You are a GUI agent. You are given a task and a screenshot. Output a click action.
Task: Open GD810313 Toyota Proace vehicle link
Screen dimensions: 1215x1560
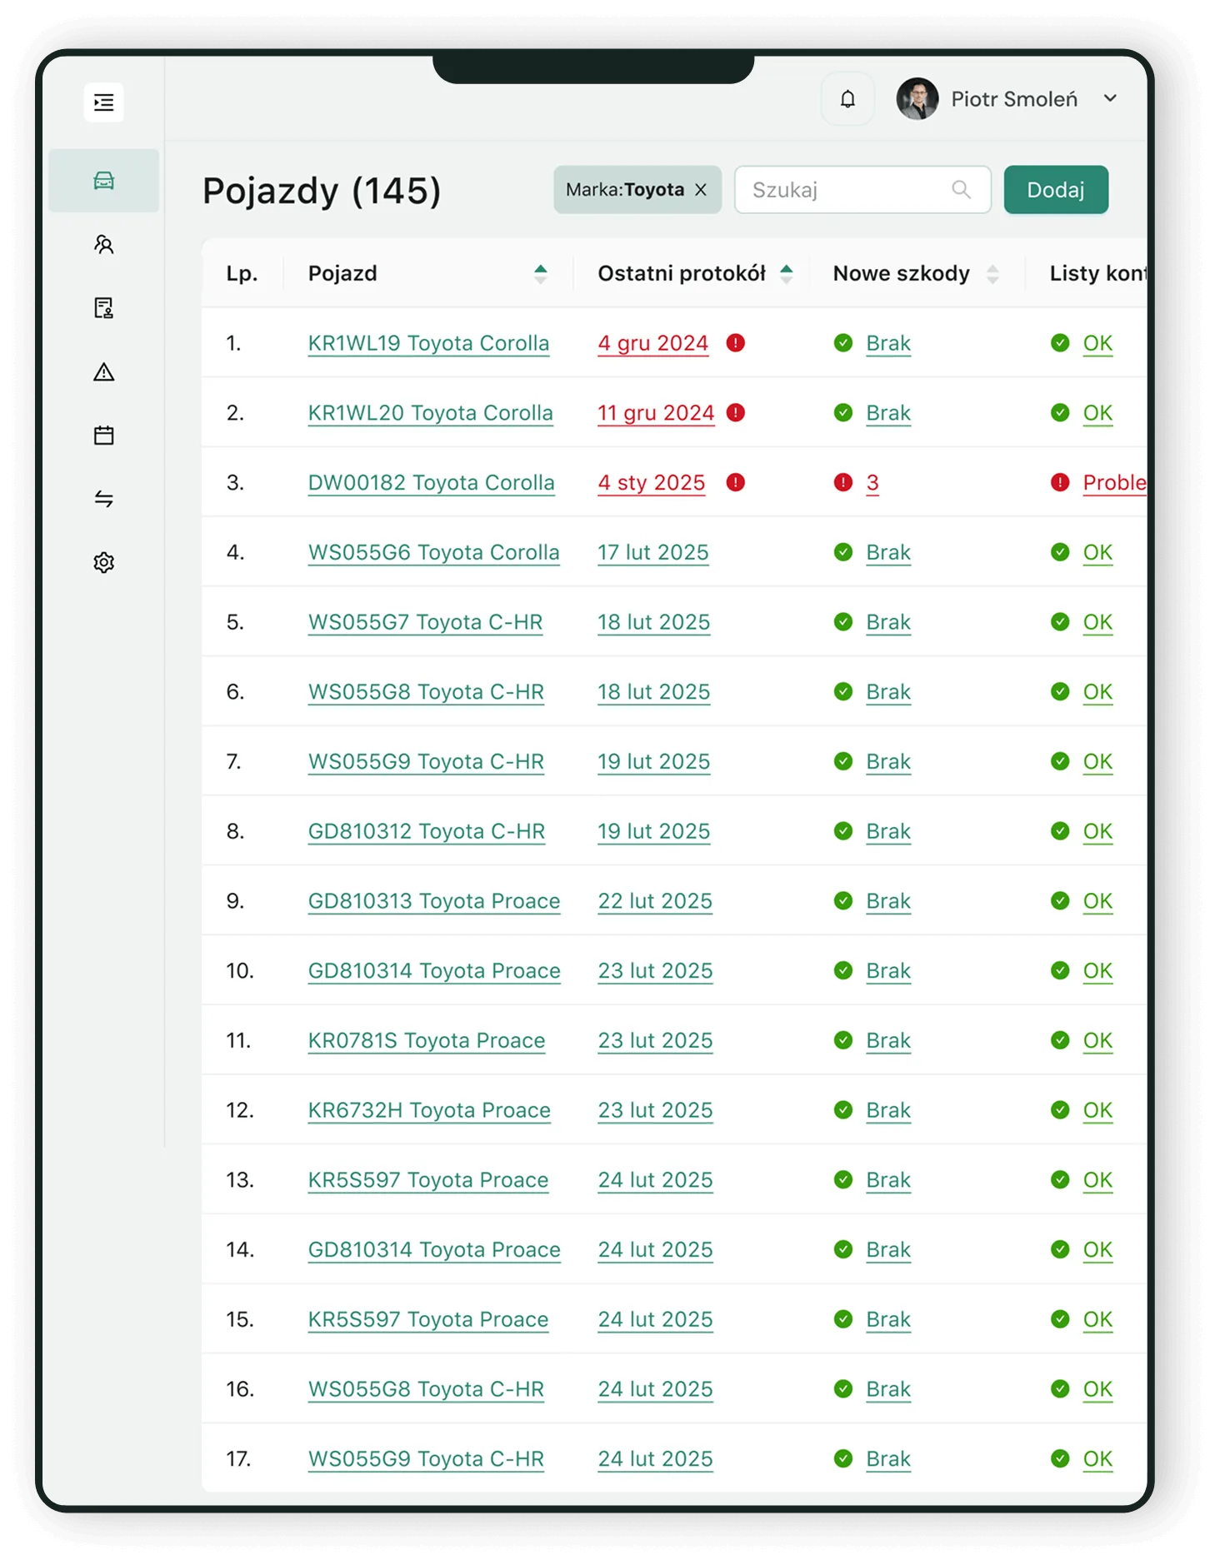coord(434,901)
